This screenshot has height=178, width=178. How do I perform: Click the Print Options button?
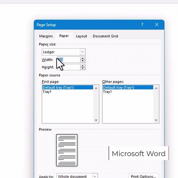[143, 176]
